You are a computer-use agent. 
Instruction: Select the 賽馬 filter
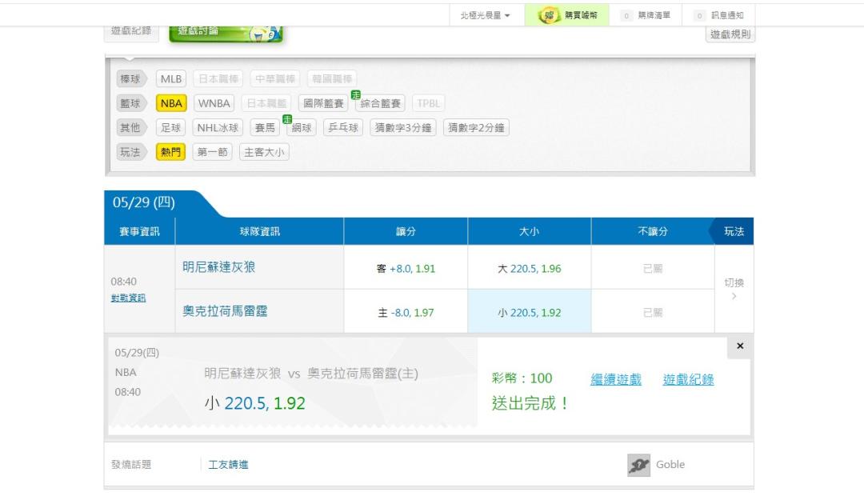(265, 128)
